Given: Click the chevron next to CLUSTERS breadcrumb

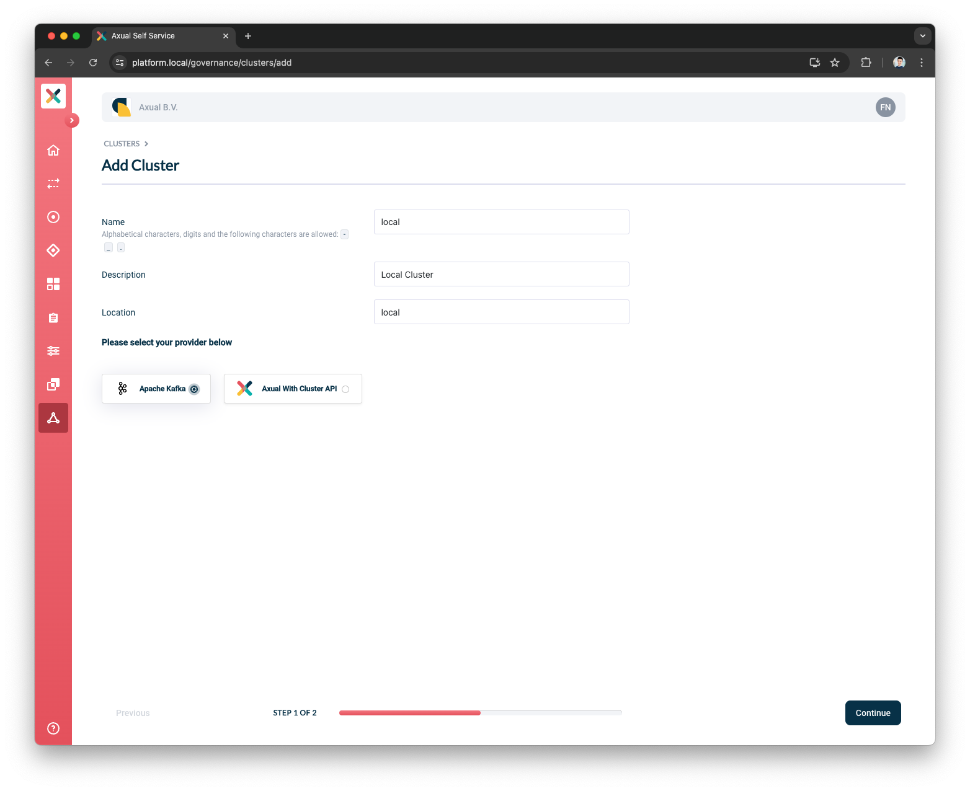Looking at the screenshot, I should click(146, 143).
